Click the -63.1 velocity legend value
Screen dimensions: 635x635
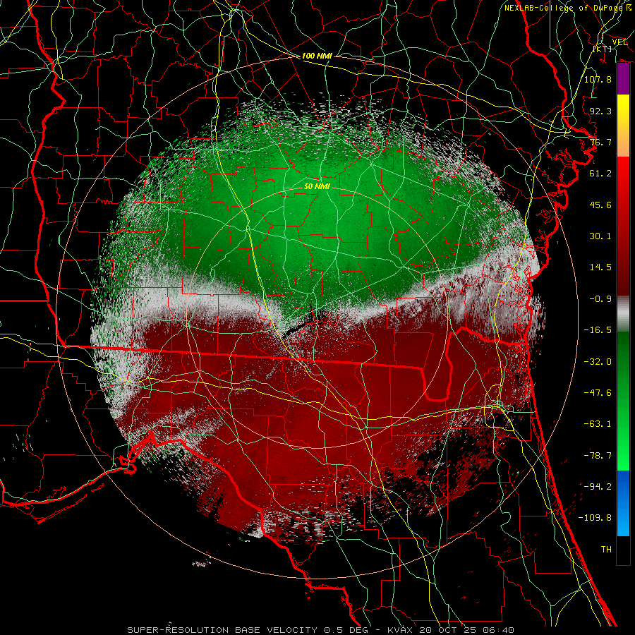(598, 424)
